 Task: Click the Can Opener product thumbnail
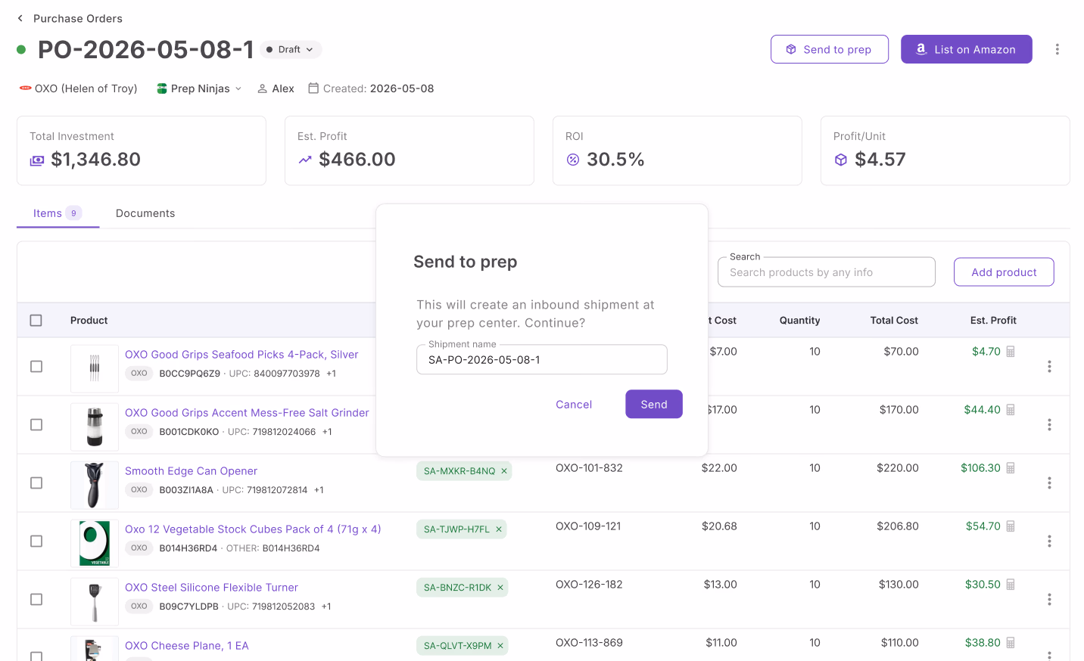coord(95,485)
